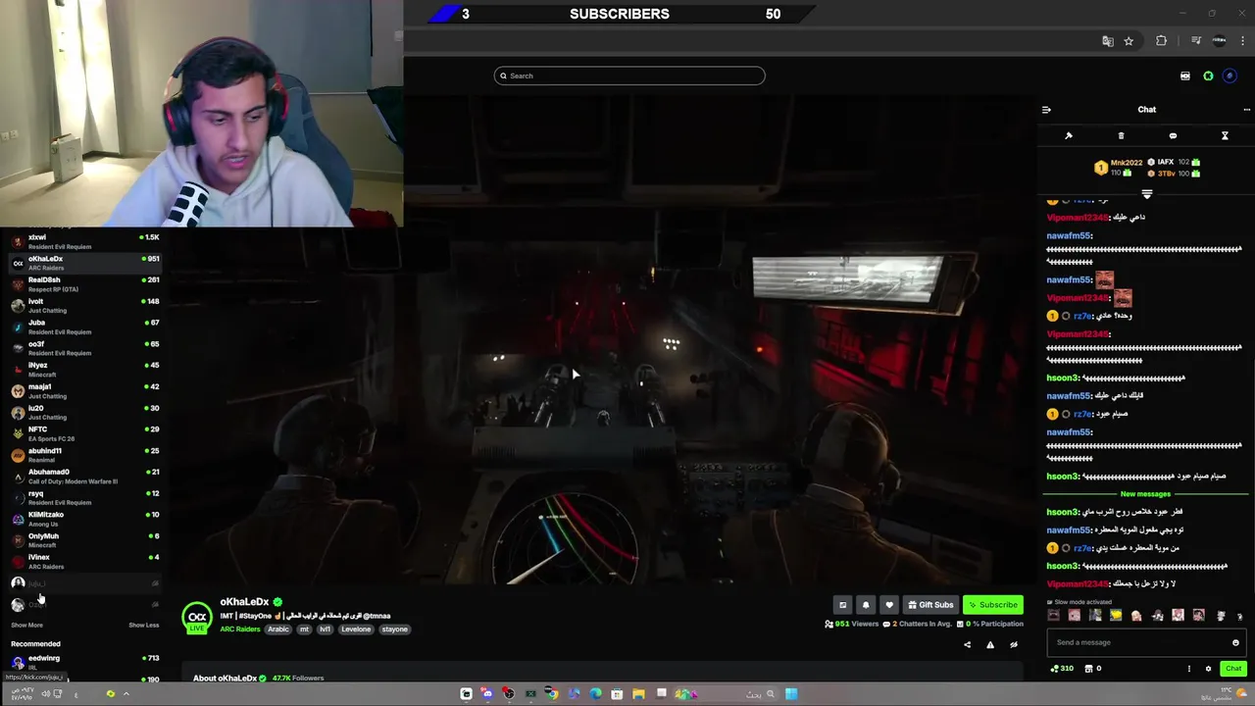Screen dimensions: 1255x706
Task: Click the speech bubble chat mode icon
Action: coord(1173,135)
